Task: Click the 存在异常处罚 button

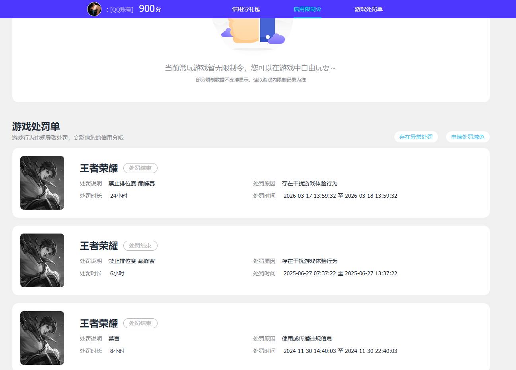Action: click(x=416, y=137)
